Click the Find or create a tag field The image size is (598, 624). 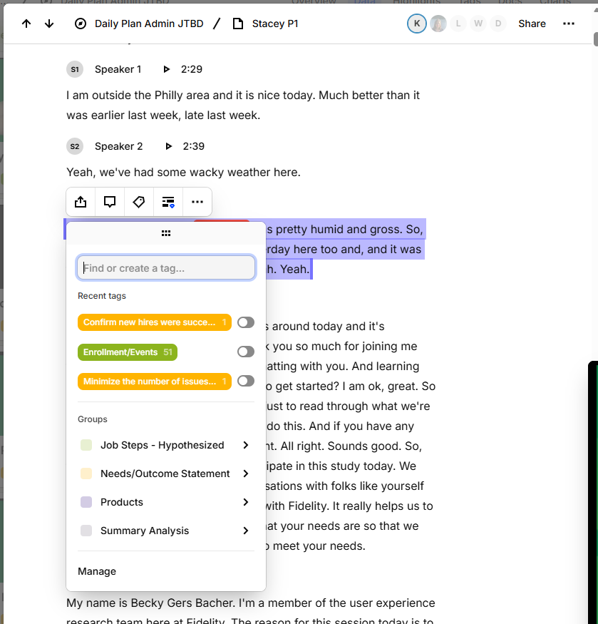pos(166,268)
